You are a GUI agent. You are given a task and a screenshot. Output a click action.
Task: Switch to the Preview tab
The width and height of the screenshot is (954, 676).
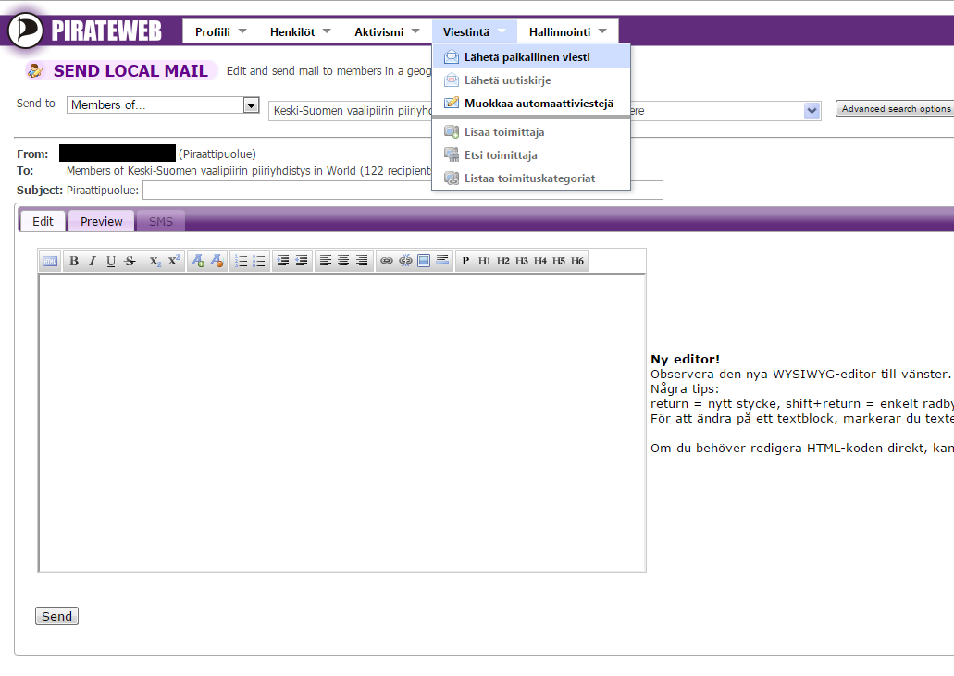(x=102, y=221)
